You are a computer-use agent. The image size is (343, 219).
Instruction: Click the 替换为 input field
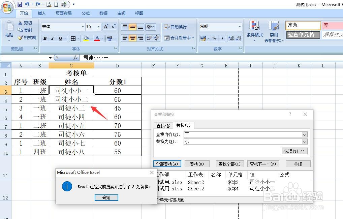(243, 142)
